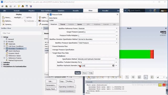
Task: Open the pressure-outlet type dropdown
Action: pos(61,77)
